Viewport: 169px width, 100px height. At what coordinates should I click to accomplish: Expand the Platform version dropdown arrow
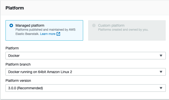pos(161,88)
